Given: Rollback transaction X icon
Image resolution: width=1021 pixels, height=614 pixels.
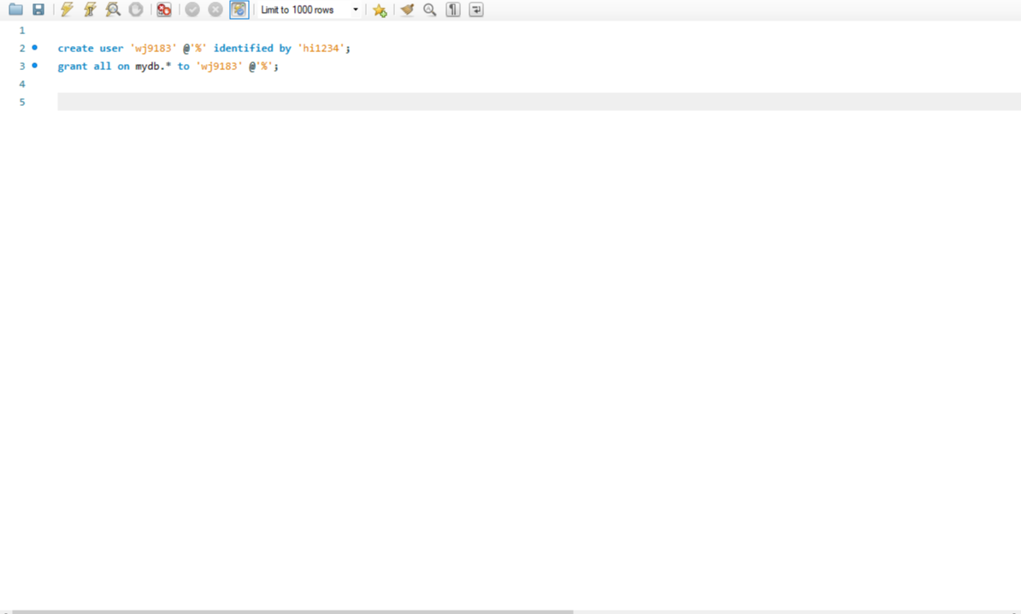Looking at the screenshot, I should [x=215, y=9].
